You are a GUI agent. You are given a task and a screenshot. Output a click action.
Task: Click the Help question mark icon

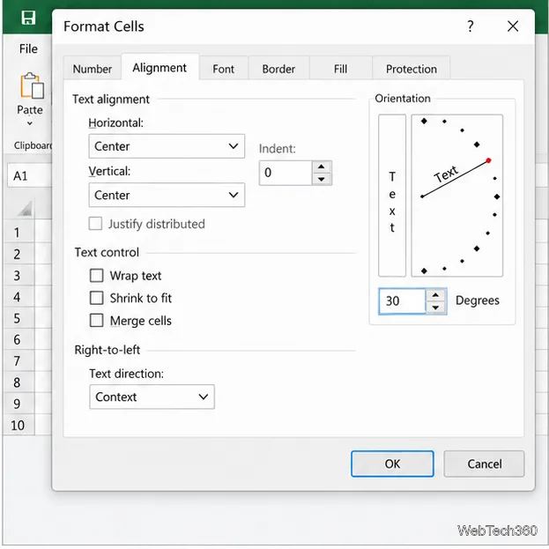[x=471, y=26]
